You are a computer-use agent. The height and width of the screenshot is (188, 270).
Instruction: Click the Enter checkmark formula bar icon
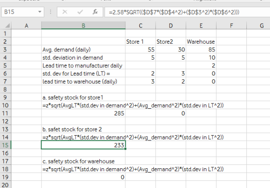pyautogui.click(x=80, y=12)
